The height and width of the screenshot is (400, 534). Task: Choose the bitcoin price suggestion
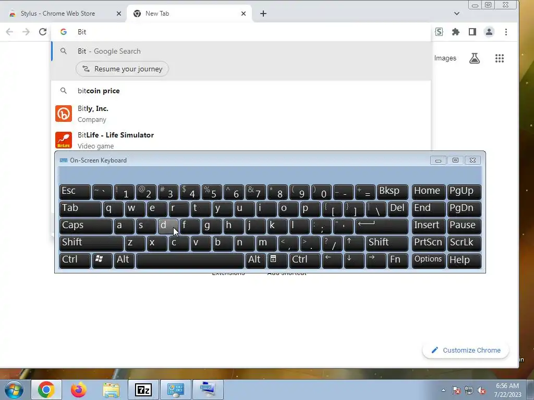point(241,91)
